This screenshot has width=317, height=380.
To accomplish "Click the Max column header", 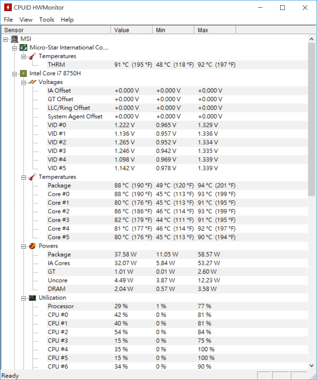I will (x=215, y=30).
